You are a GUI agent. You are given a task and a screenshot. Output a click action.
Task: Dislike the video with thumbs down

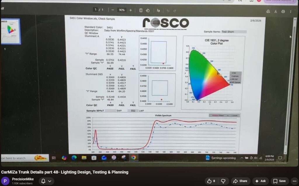(x=223, y=181)
